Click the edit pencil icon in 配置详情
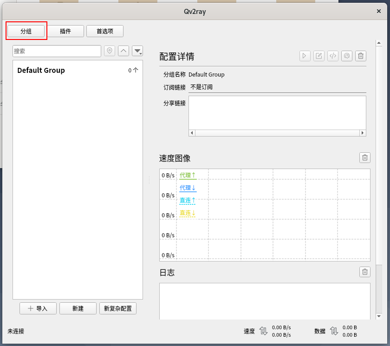The width and height of the screenshot is (390, 346). [x=318, y=56]
